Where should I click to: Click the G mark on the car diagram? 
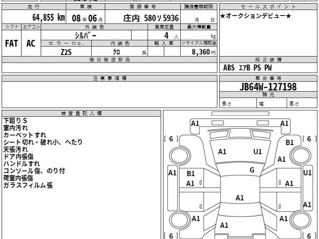tap(252, 170)
